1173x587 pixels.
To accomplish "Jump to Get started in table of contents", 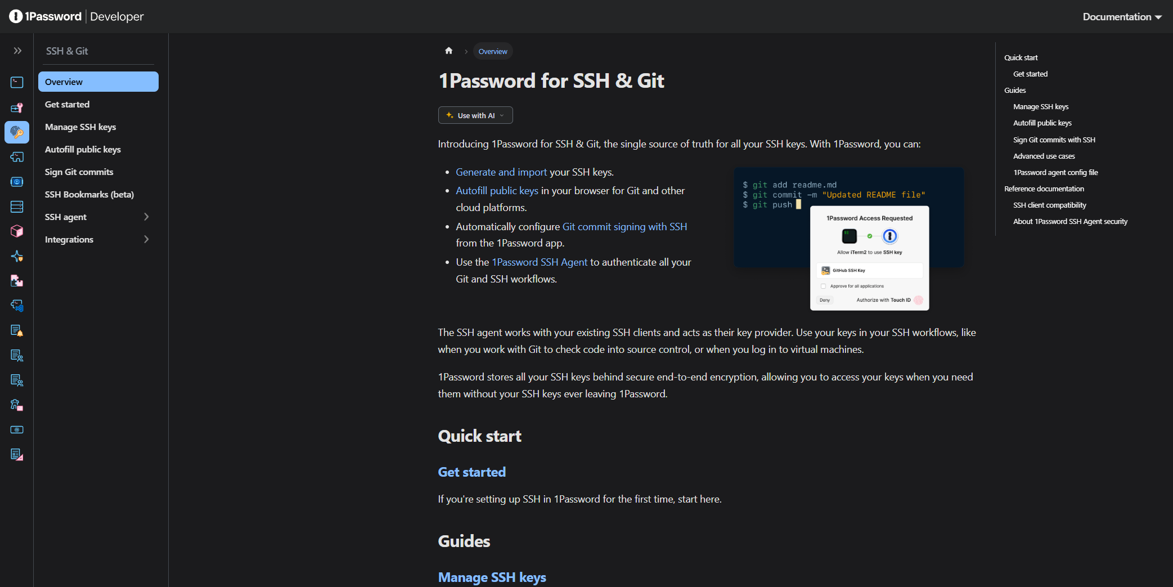I will pyautogui.click(x=1030, y=74).
